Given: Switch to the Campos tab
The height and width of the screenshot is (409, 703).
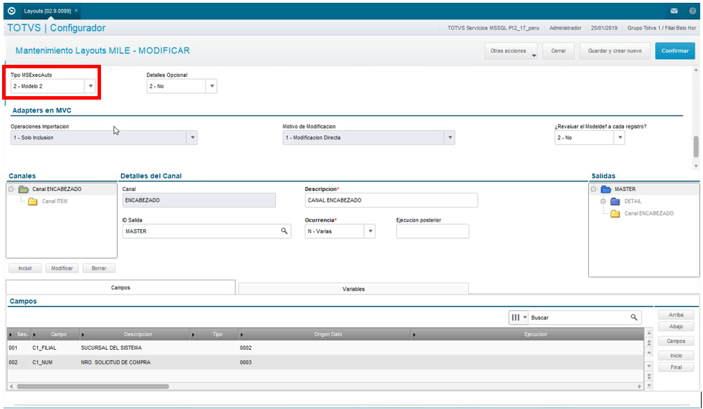Looking at the screenshot, I should [x=121, y=288].
